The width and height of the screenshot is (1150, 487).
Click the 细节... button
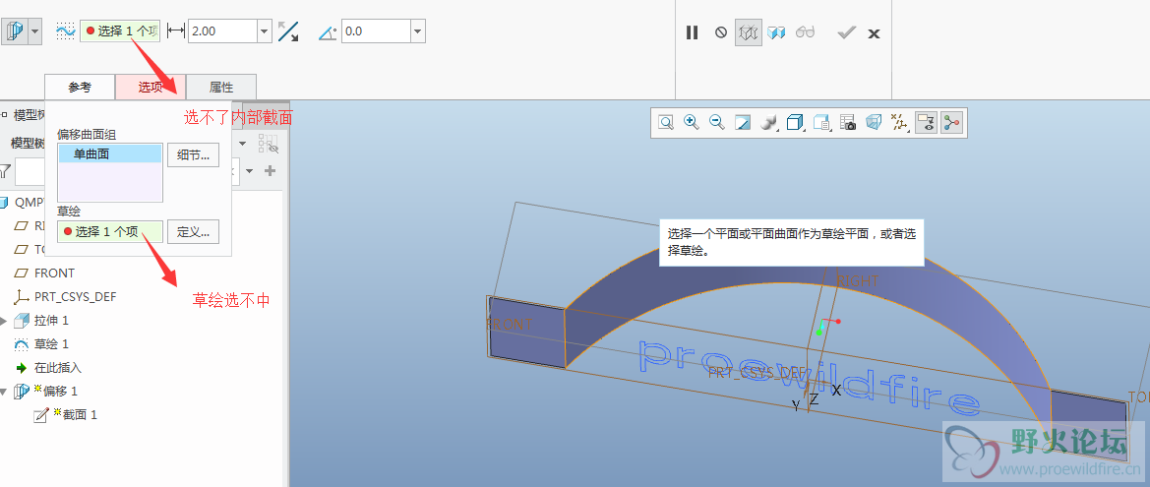[x=194, y=154]
